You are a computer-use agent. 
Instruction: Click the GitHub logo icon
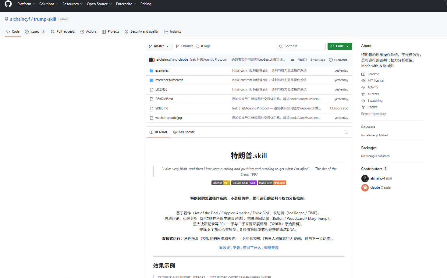point(8,4)
